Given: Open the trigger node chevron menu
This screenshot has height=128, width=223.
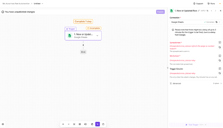Looking at the screenshot, I should 97,36.
